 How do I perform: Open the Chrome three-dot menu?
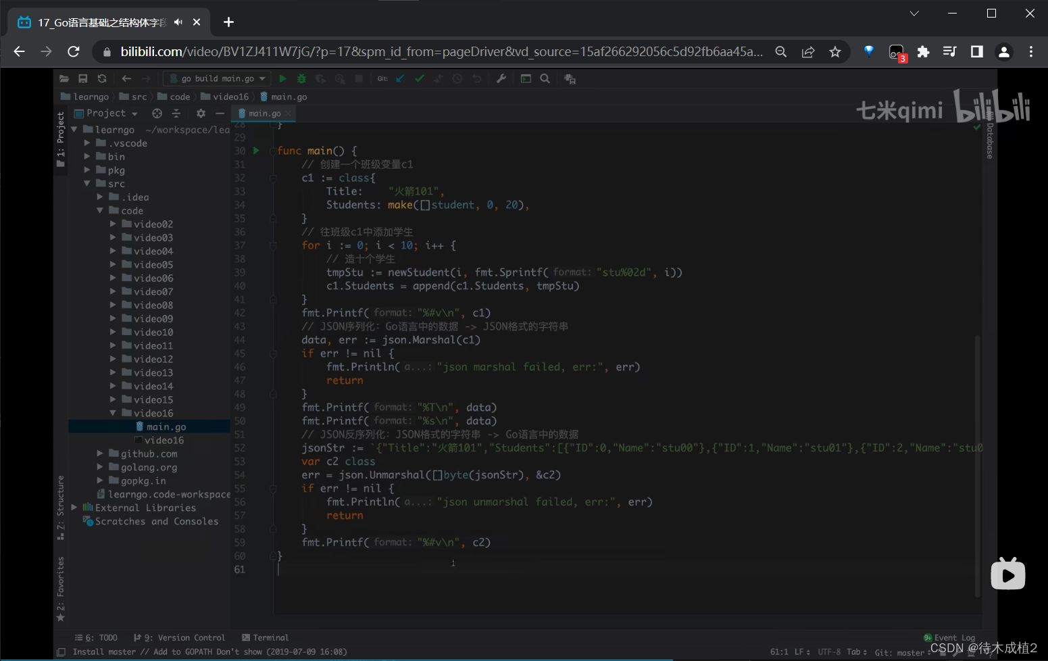point(1031,51)
